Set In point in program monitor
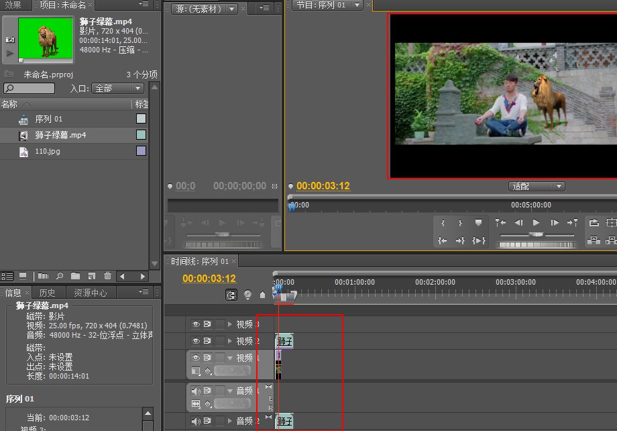The image size is (617, 431). [x=443, y=223]
